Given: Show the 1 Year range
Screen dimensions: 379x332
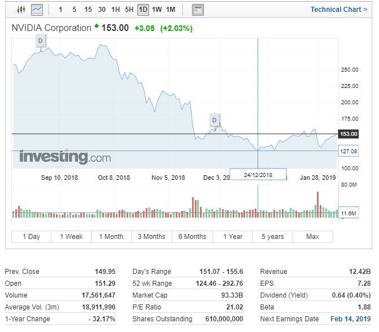Looking at the screenshot, I should click(233, 237).
